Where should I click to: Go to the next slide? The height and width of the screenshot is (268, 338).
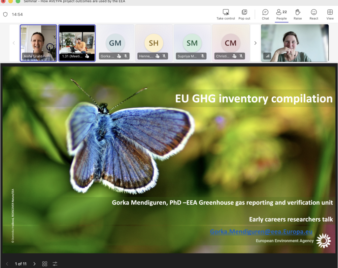tap(34, 264)
